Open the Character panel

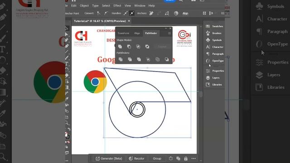[214, 47]
